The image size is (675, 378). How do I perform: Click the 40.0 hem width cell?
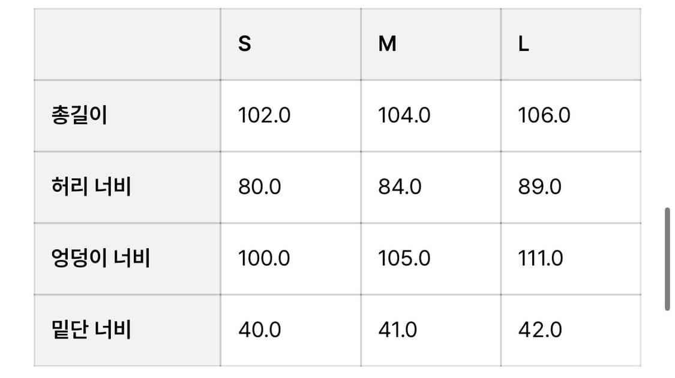(x=259, y=330)
